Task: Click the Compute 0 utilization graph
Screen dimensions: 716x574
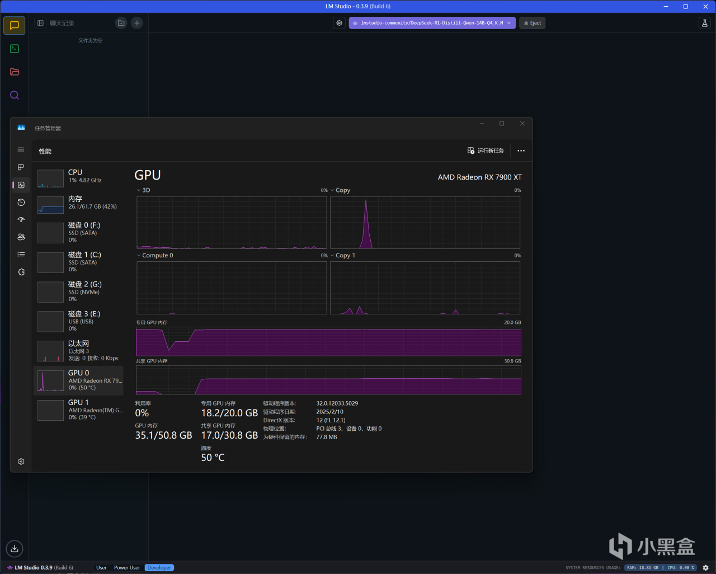Action: pyautogui.click(x=232, y=288)
